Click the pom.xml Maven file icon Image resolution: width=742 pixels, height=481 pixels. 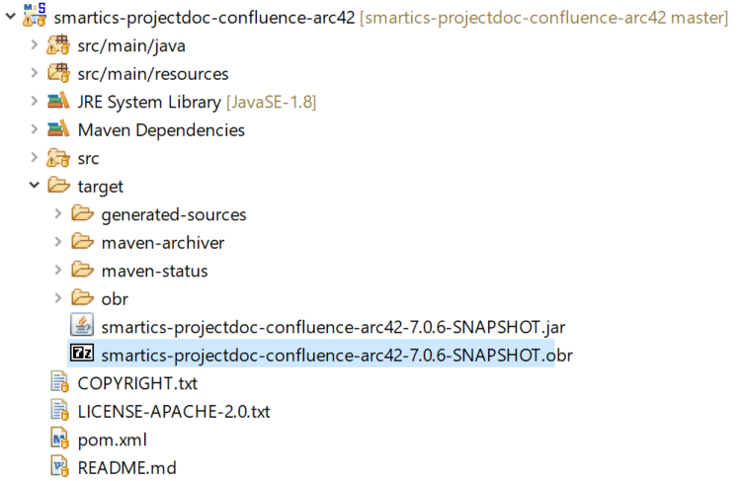[x=59, y=439]
